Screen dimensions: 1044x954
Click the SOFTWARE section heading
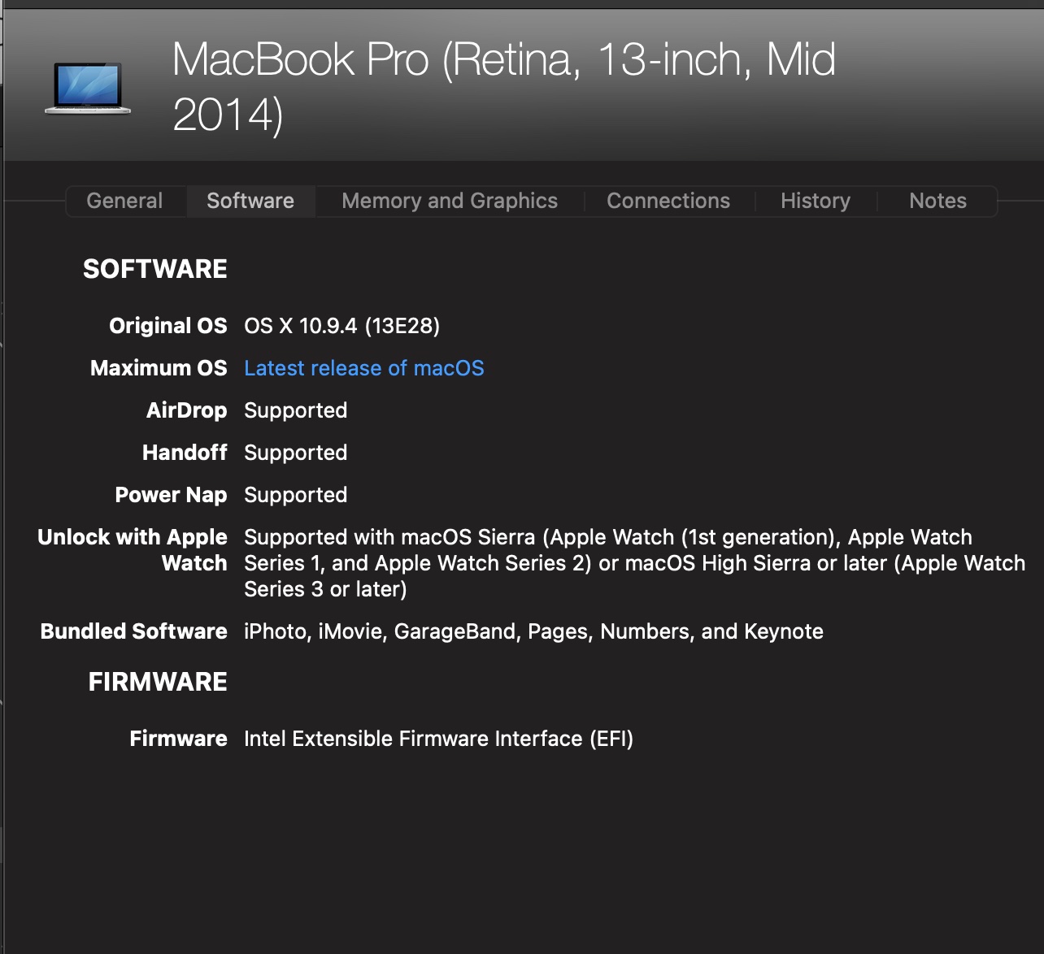155,269
